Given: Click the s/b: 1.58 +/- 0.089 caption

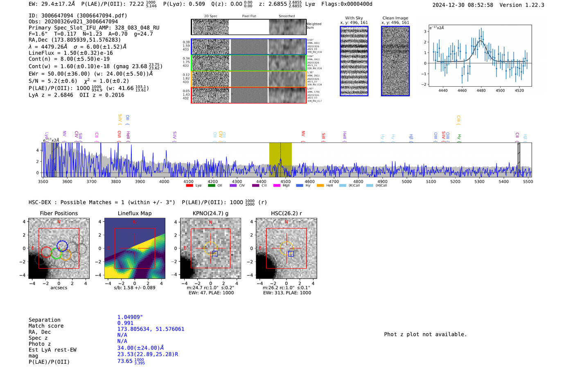Looking at the screenshot, I should click(135, 288).
